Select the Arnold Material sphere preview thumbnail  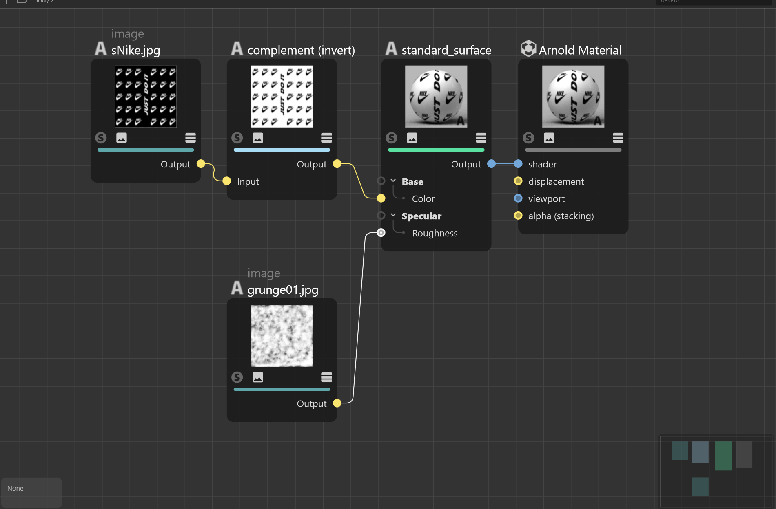pos(573,97)
